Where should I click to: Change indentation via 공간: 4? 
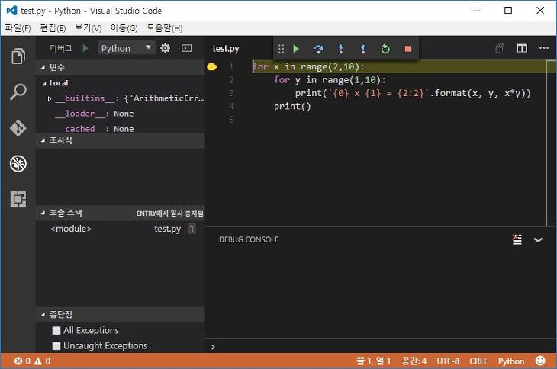pos(414,361)
